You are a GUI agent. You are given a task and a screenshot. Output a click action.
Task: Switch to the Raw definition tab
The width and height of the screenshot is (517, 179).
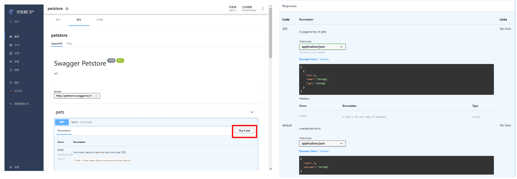69,44
